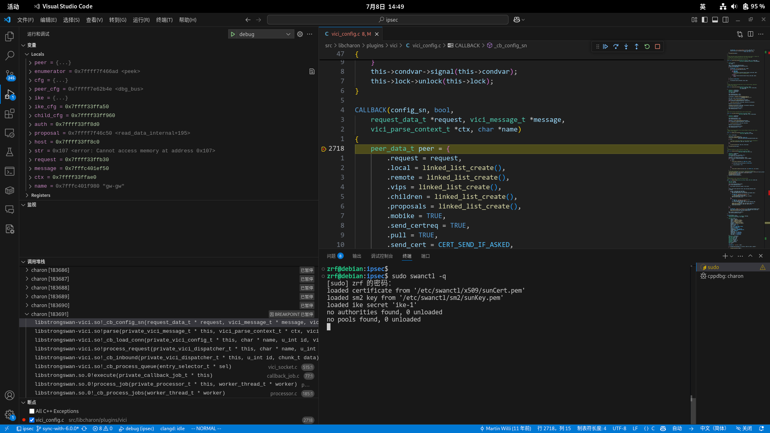Select the sudo terminal entry
Screen dimensions: 770x433
[x=733, y=267]
